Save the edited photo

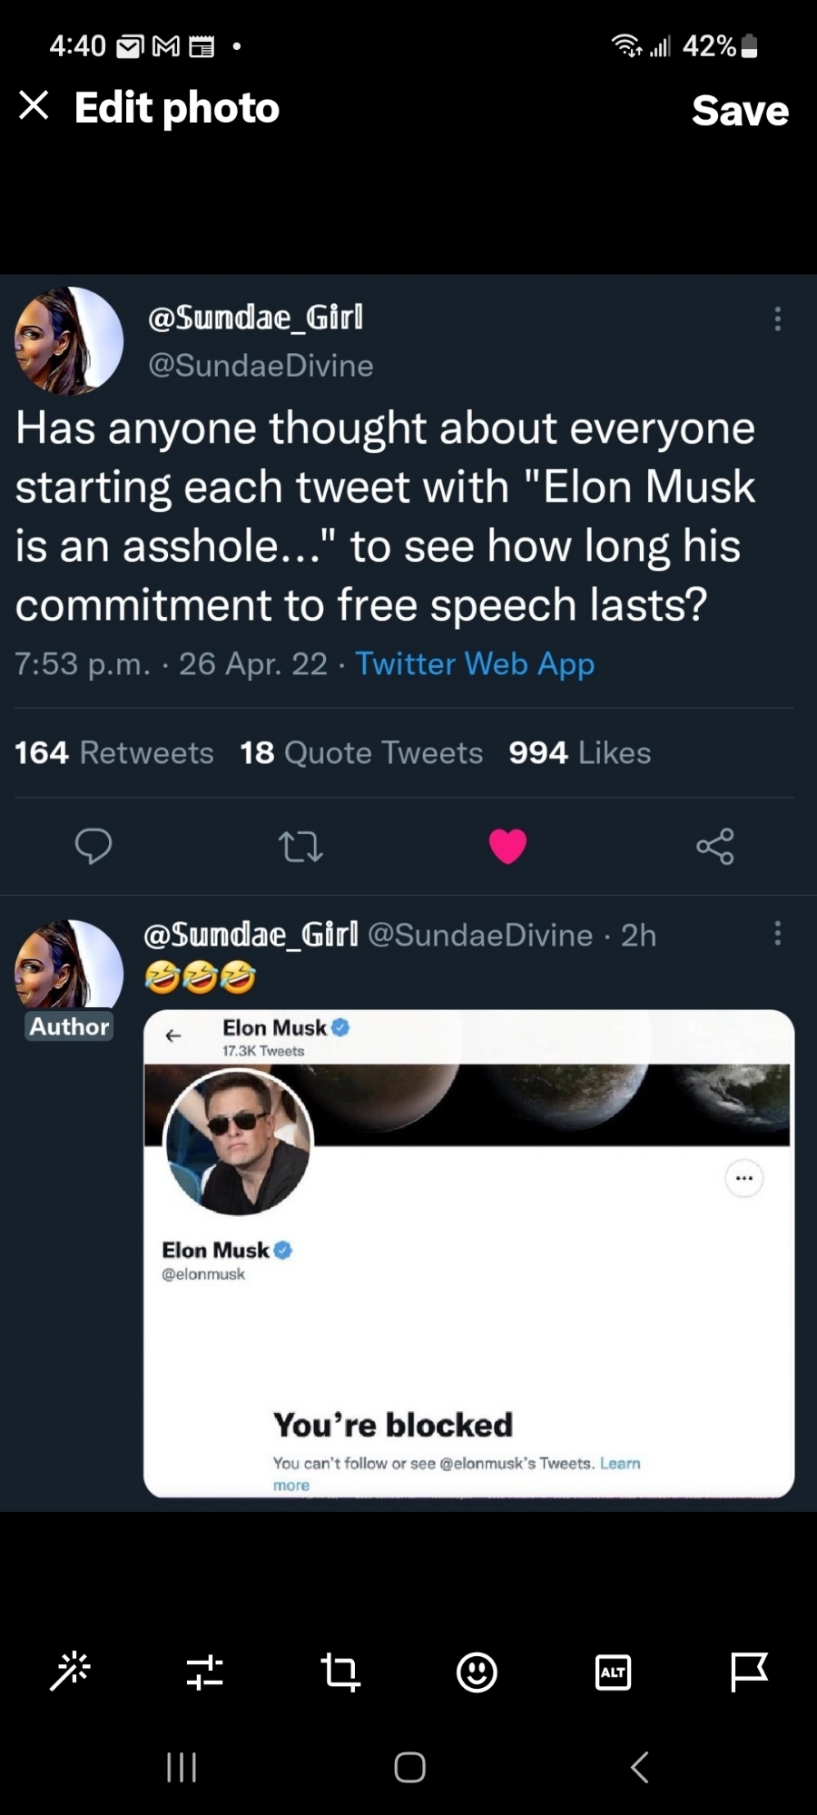pos(739,110)
